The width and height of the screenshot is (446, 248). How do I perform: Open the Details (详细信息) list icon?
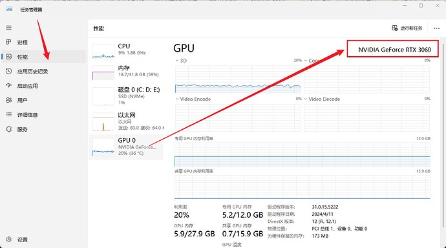[9, 114]
